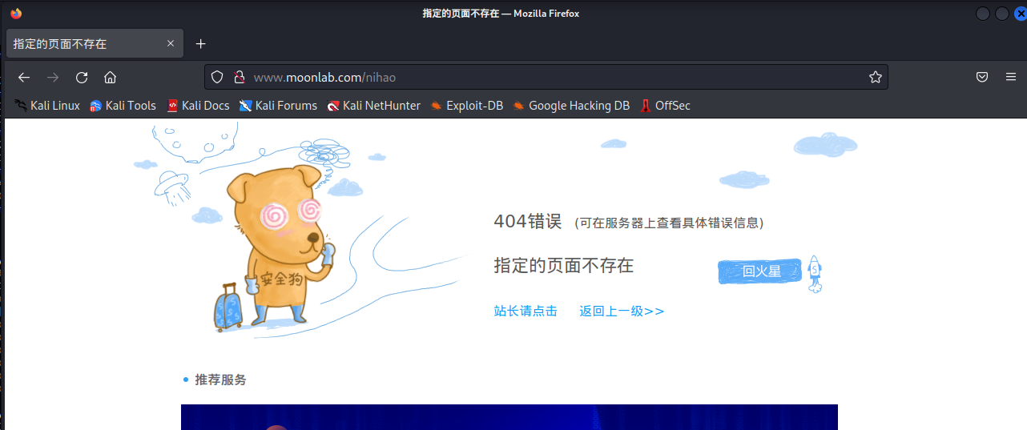This screenshot has height=430, width=1027.
Task: Show site security info lock icon
Action: 238,78
